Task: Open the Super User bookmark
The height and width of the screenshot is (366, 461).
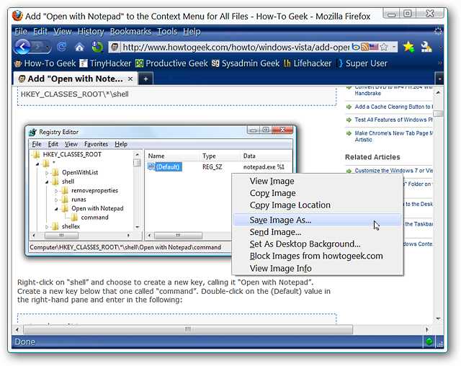Action: click(362, 63)
